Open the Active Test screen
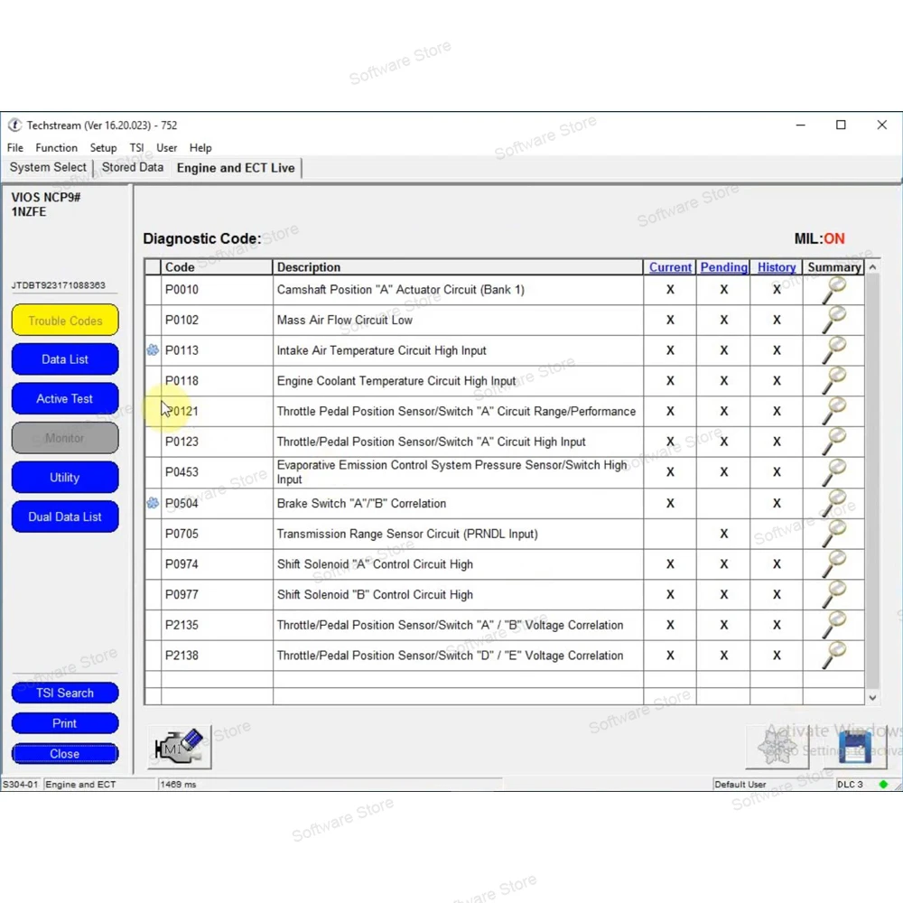 pos(65,398)
